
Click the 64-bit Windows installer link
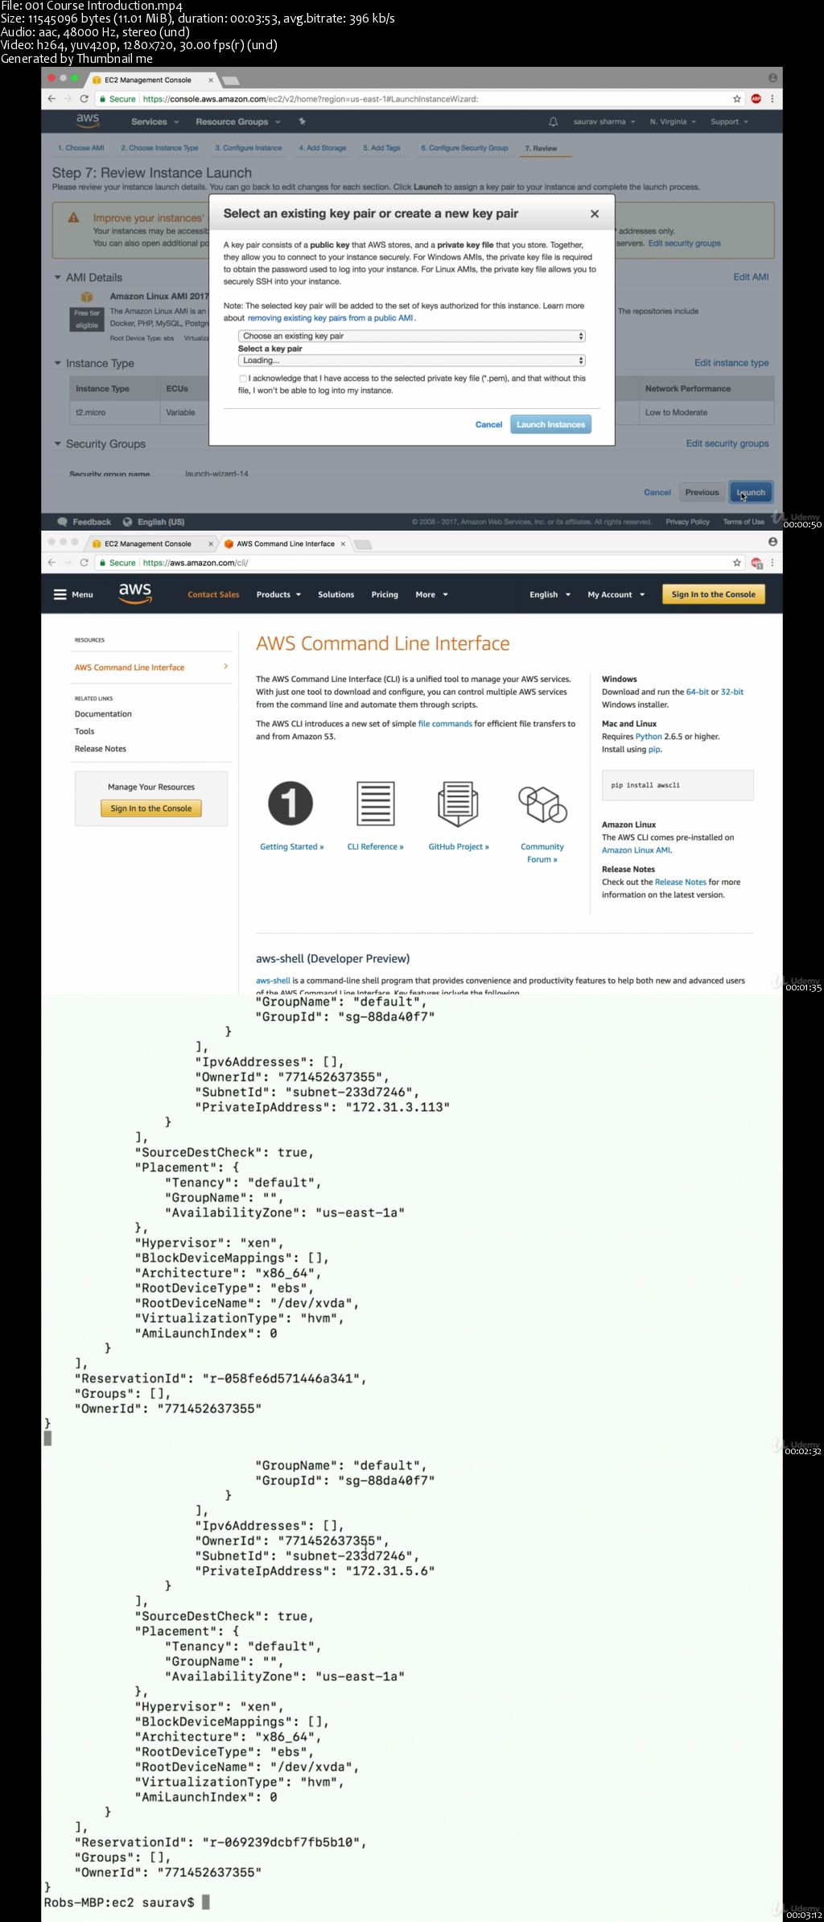pyautogui.click(x=697, y=692)
